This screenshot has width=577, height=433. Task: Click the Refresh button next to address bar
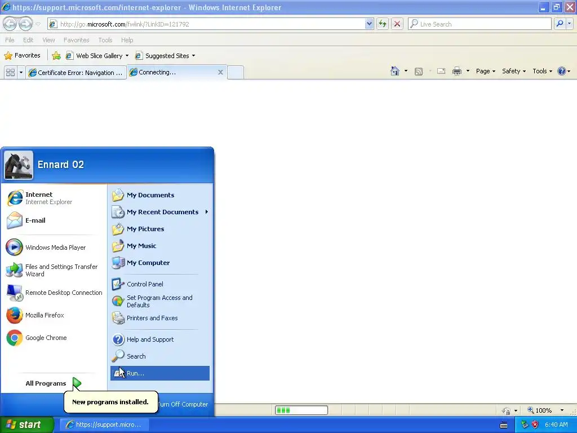click(x=383, y=24)
